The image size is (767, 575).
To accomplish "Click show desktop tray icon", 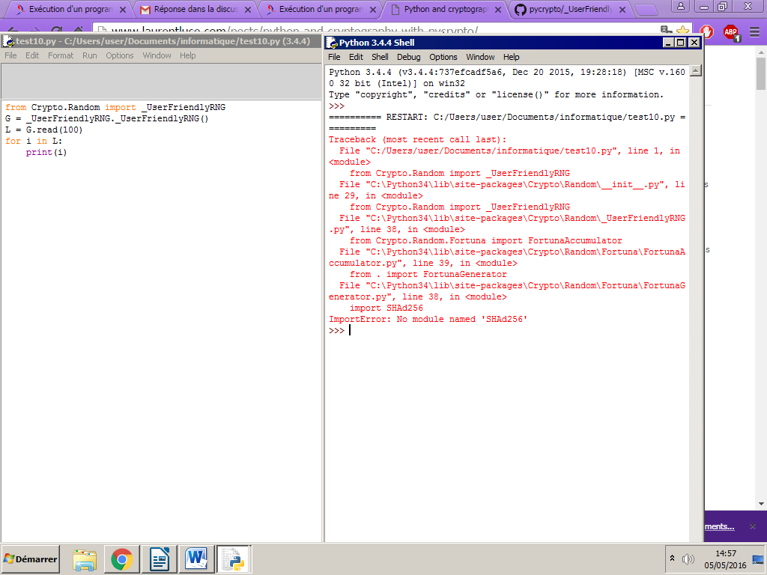I will pyautogui.click(x=758, y=559).
